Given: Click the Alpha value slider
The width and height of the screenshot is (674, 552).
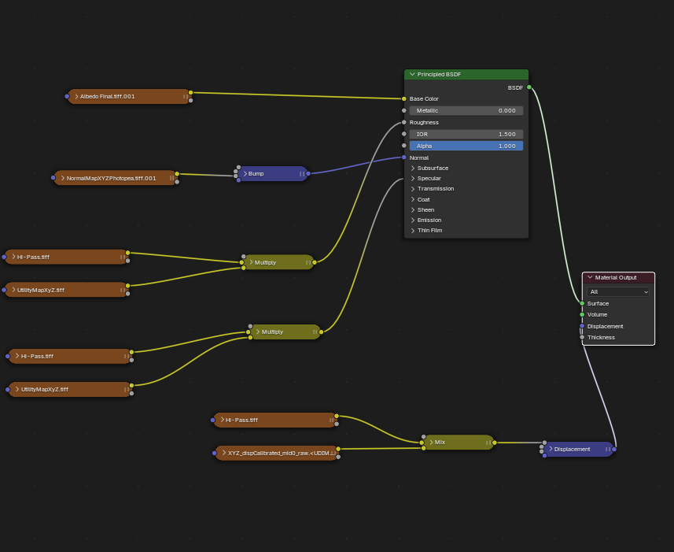Looking at the screenshot, I should click(x=466, y=146).
